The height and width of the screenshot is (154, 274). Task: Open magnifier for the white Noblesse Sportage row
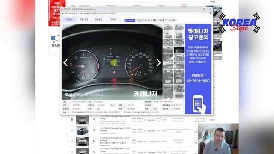pos(94,141)
